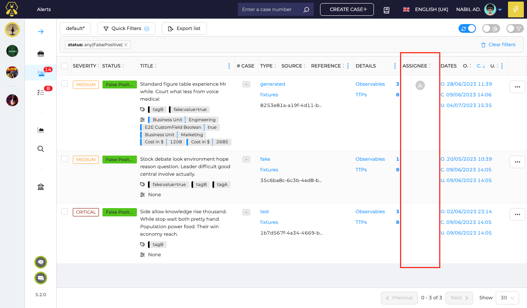Open the Alerts sidebar icon with badge 14

pyautogui.click(x=41, y=73)
